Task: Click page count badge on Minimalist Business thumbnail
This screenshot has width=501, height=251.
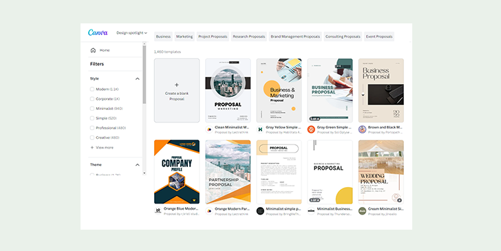Action: pos(315,200)
